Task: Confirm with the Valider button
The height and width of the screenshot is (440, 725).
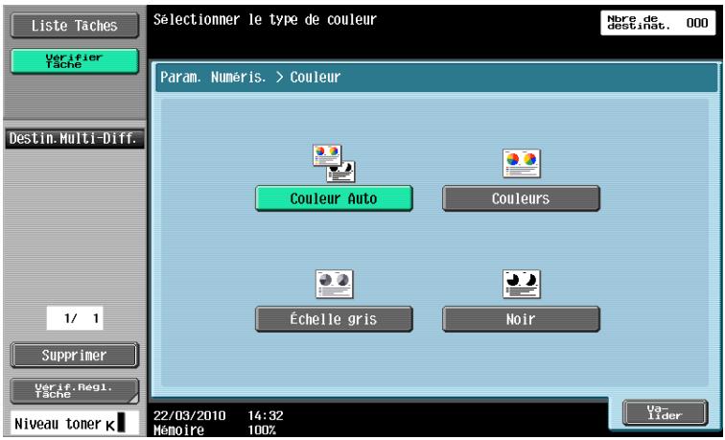Action: pos(665,413)
